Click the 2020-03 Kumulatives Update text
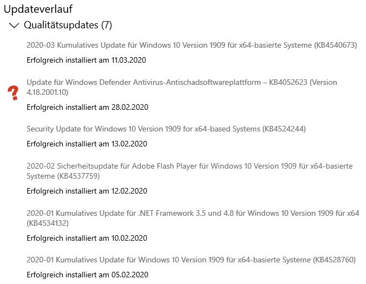This screenshot has width=366, height=284. tap(82, 45)
